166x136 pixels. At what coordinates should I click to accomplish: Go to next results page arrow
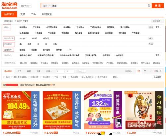[x=161, y=71]
